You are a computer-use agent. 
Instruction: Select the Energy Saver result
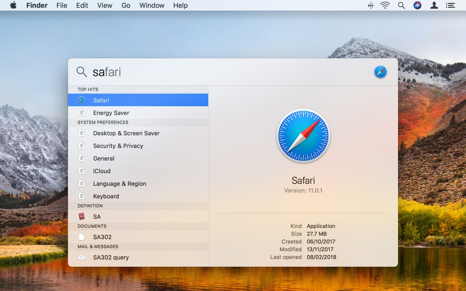pos(138,113)
